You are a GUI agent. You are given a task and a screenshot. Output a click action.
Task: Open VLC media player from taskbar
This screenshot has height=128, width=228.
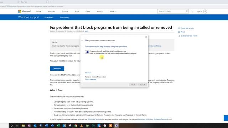(x=82, y=126)
